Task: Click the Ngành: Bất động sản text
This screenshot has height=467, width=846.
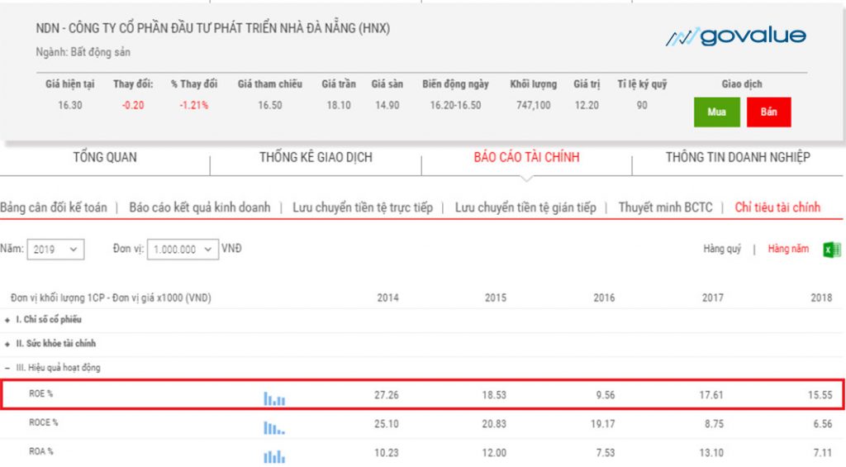Action: 83,52
